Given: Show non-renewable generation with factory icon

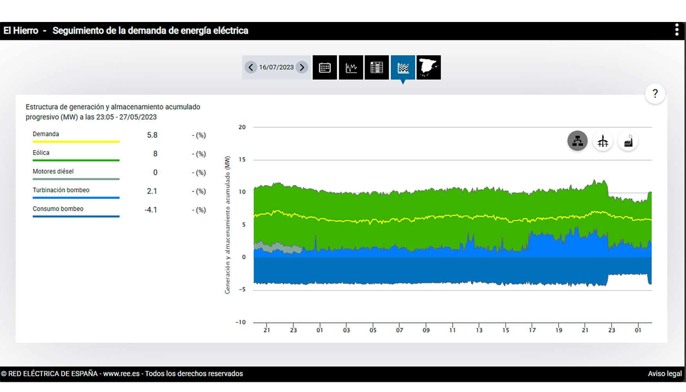Looking at the screenshot, I should (x=628, y=141).
